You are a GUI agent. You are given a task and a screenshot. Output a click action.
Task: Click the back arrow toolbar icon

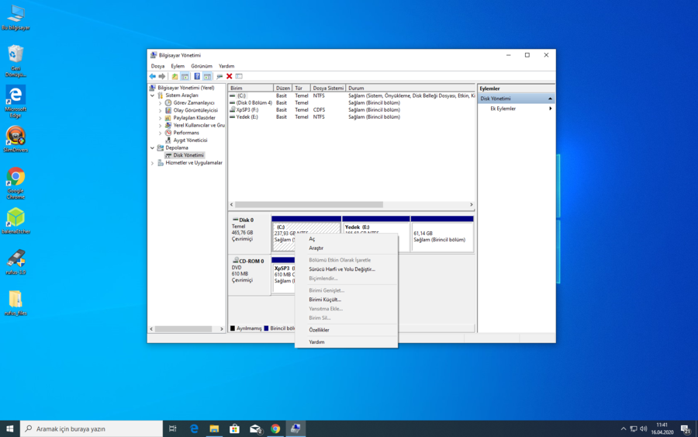(153, 76)
